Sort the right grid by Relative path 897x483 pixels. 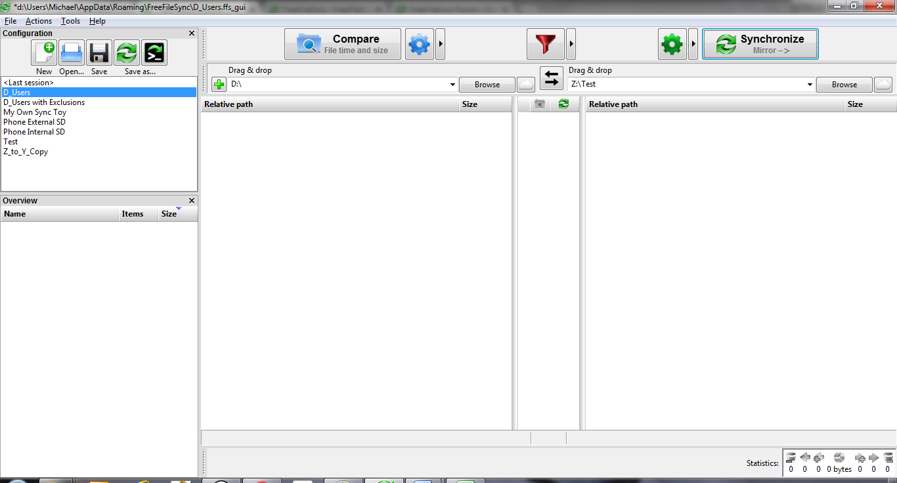pos(715,104)
